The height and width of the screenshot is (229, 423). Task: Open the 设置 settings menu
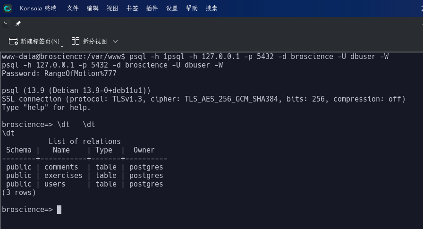click(x=172, y=8)
